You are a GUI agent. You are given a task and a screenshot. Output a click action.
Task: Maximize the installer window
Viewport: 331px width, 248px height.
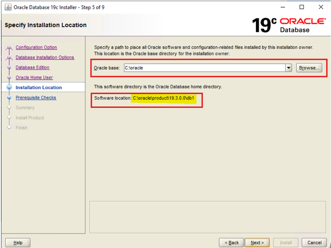coord(302,7)
